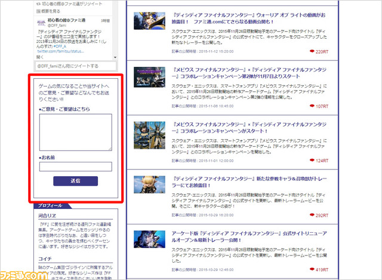Viewport: 382px width, 280px height.
Task: Open the メビウス collaboration 第2弾 article title
Action: click(249, 73)
